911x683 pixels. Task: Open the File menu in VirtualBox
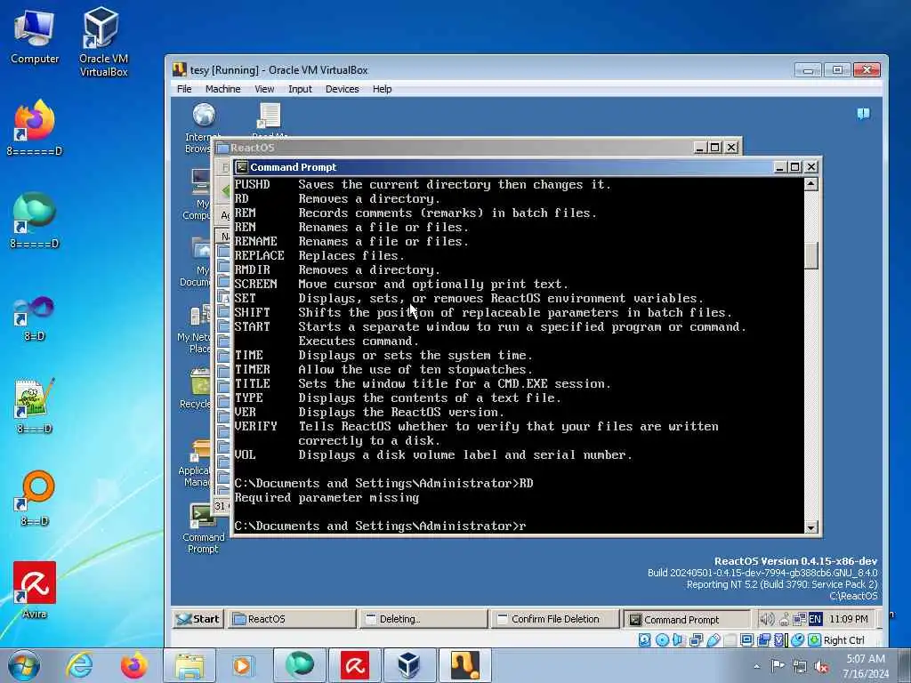[184, 89]
